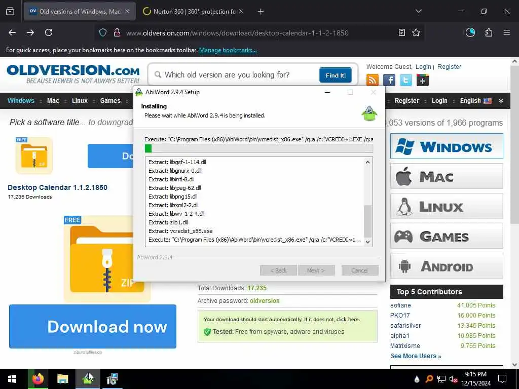Open the Facebook icon on Oldversion
The height and width of the screenshot is (389, 519).
point(389,80)
